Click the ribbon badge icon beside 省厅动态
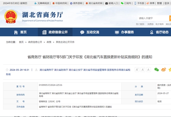 click(152, 32)
